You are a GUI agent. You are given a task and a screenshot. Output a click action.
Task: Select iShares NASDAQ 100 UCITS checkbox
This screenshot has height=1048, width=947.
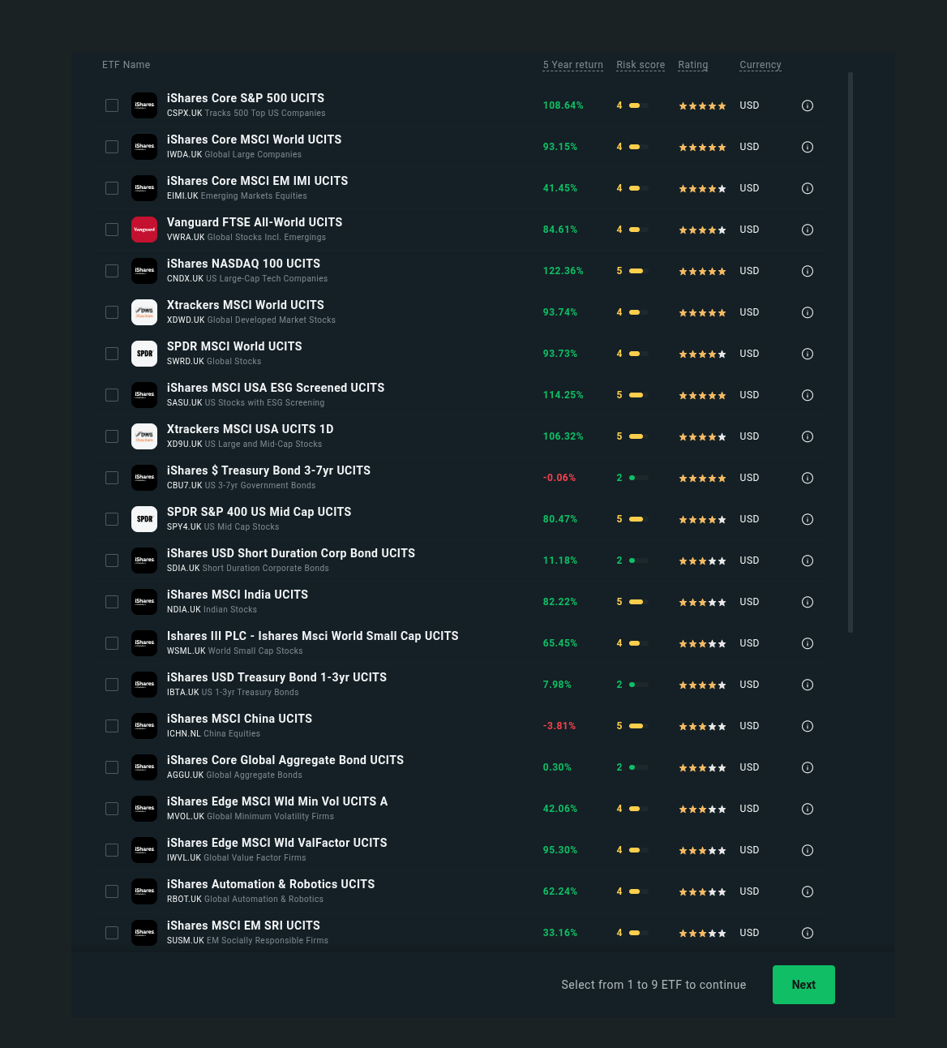112,271
